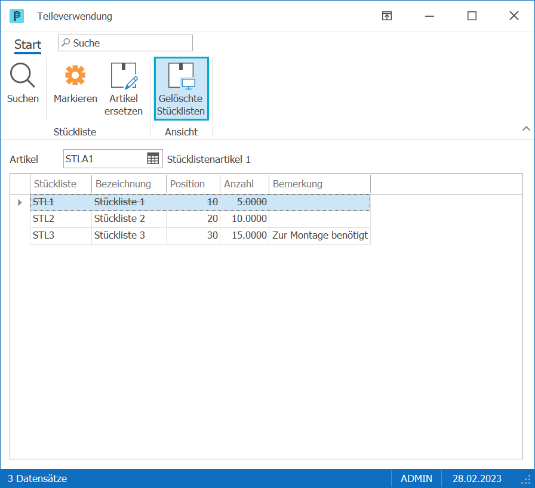535x488 pixels.
Task: Maximize the Teileverwendung window
Action: click(x=472, y=16)
